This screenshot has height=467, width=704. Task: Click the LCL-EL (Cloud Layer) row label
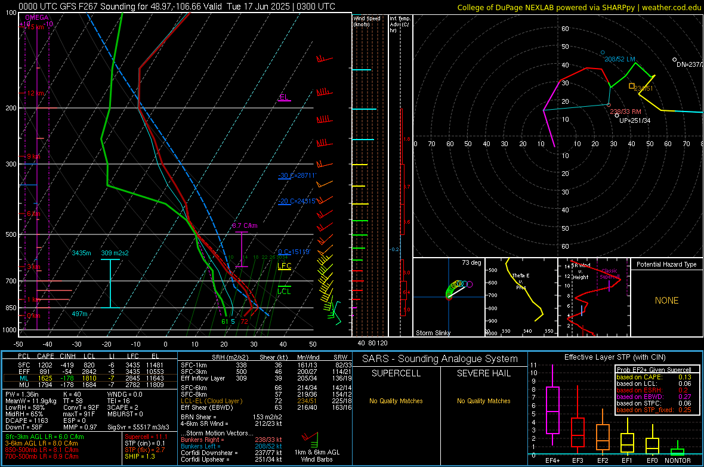coord(211,401)
